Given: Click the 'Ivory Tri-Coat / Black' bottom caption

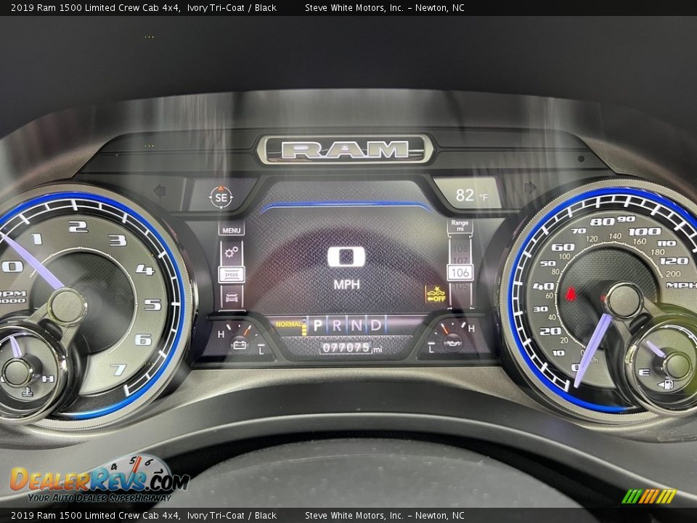Looking at the screenshot, I should tap(232, 516).
